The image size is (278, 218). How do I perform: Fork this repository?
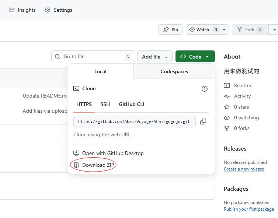(x=250, y=29)
